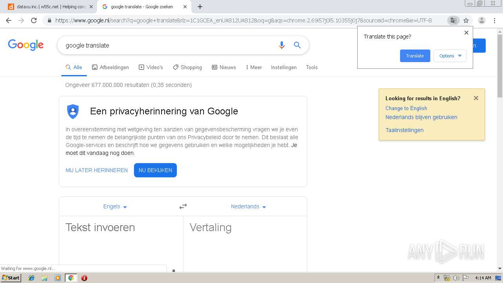Screen dimensions: 503x283
Task: Click NU BEKIJKEN button
Action: pyautogui.click(x=155, y=170)
